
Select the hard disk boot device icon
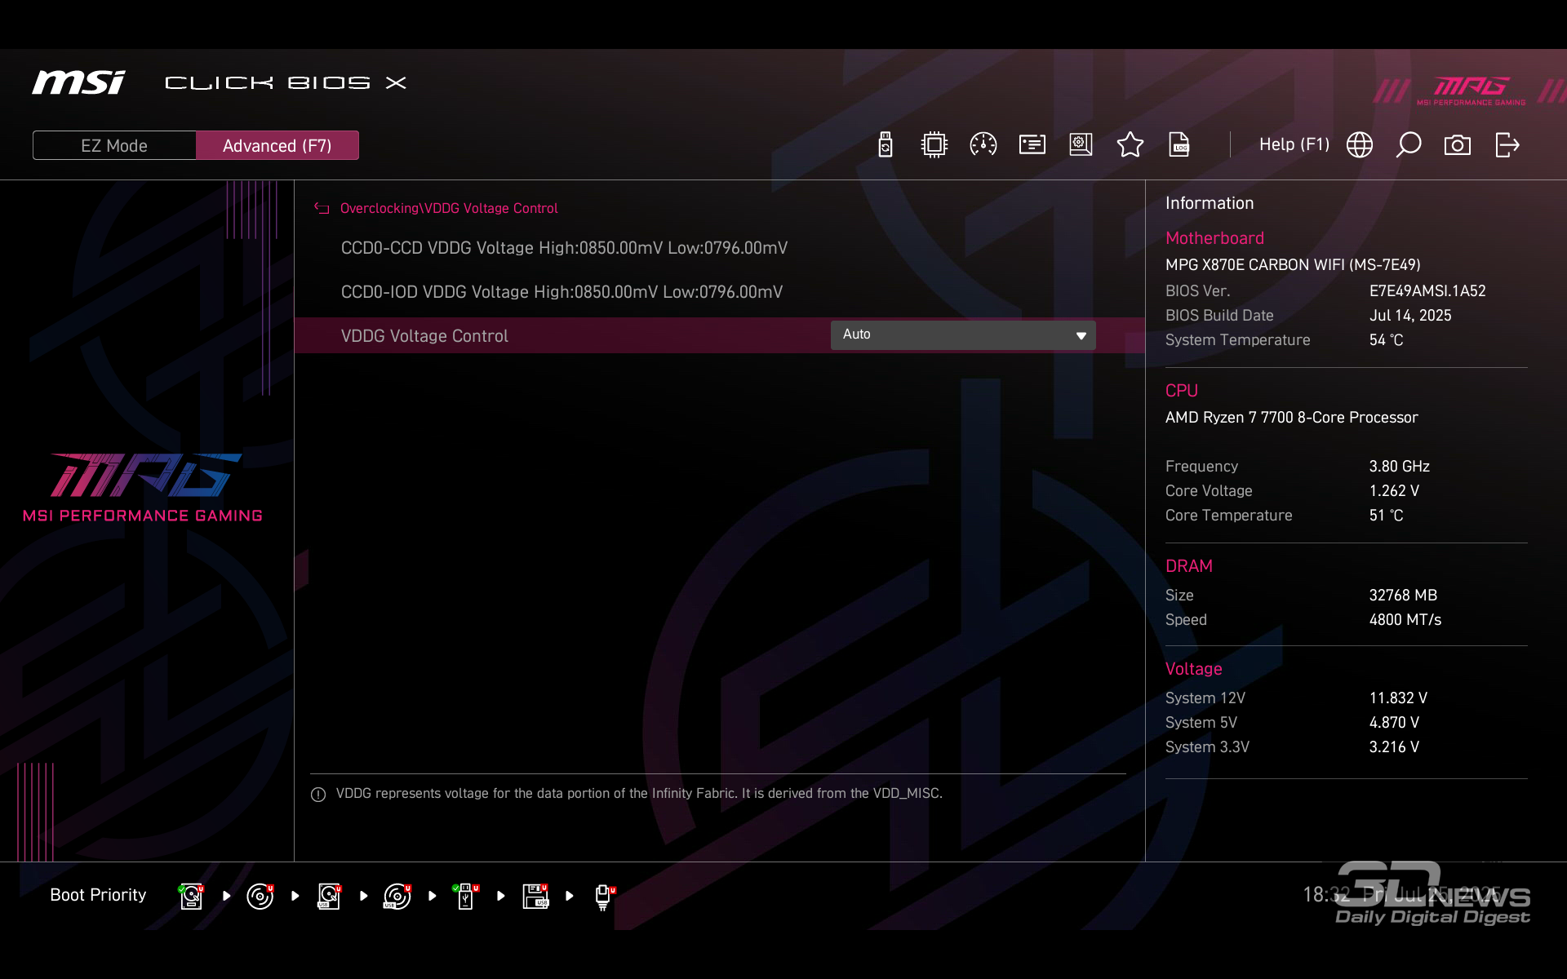[192, 896]
